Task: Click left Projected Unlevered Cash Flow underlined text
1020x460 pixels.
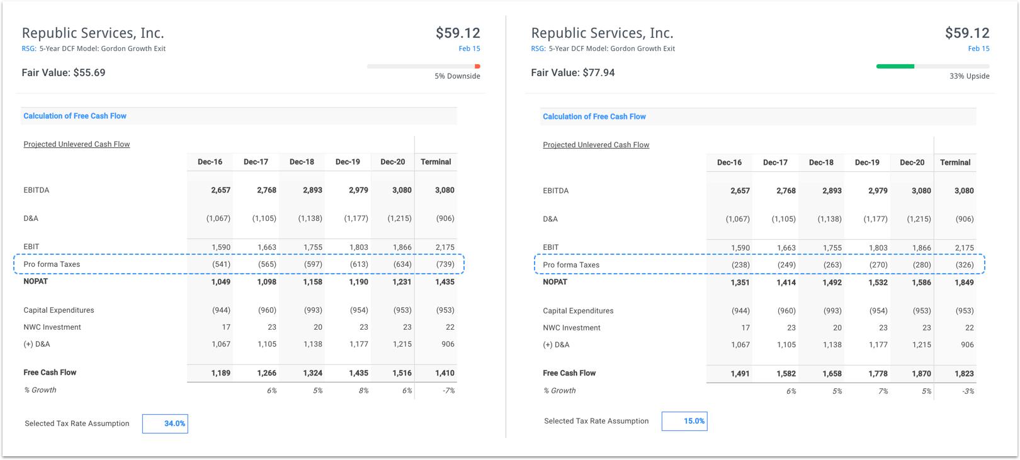Action: pyautogui.click(x=77, y=144)
